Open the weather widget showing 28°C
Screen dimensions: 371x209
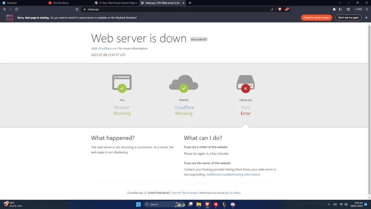coord(13,204)
